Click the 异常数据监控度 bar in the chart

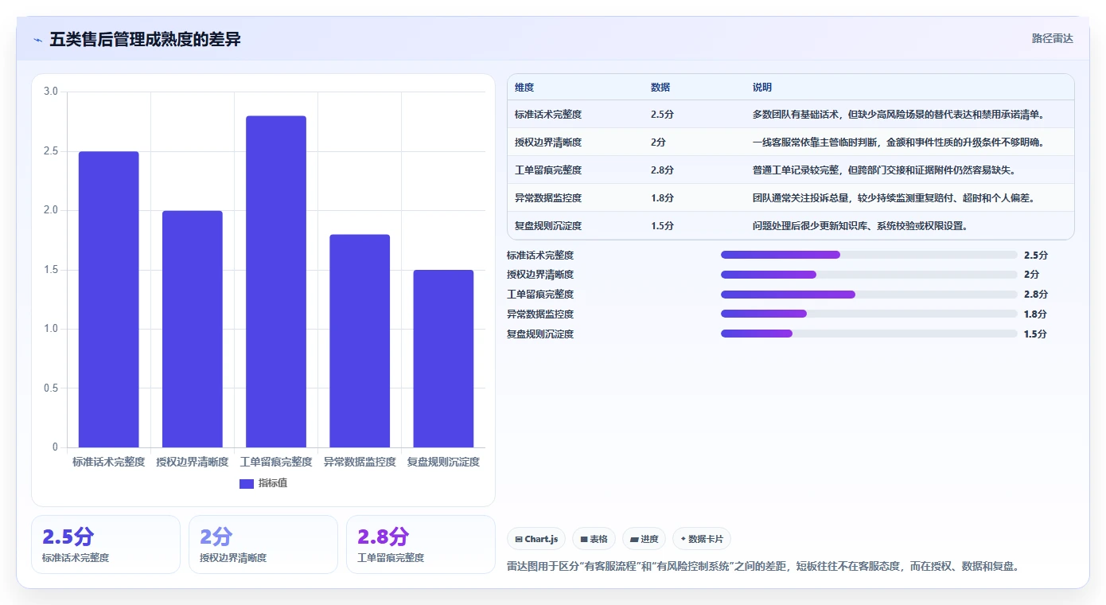pos(360,341)
